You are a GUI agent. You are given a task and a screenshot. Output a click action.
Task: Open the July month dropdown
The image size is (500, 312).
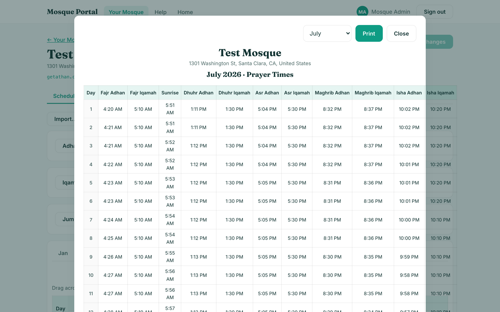327,33
